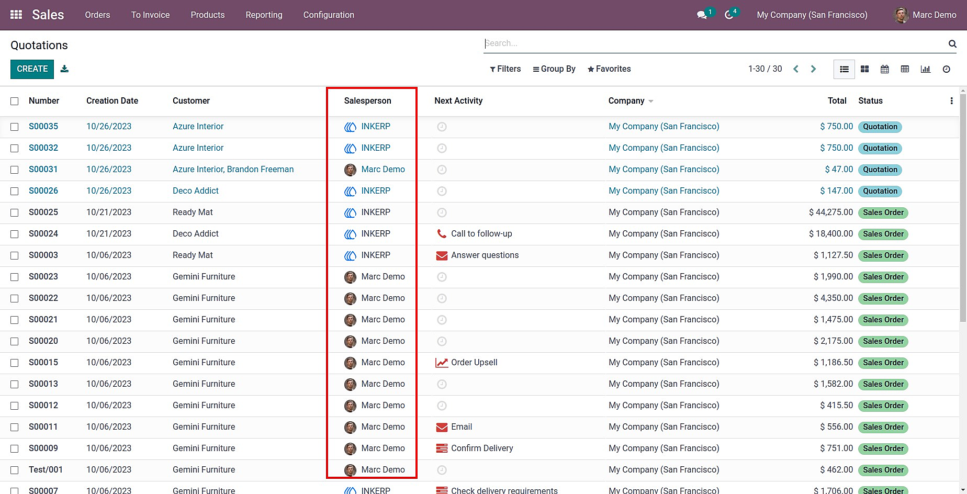The image size is (967, 494).
Task: Open the company switcher My Company (San Francisco)
Action: coord(812,15)
